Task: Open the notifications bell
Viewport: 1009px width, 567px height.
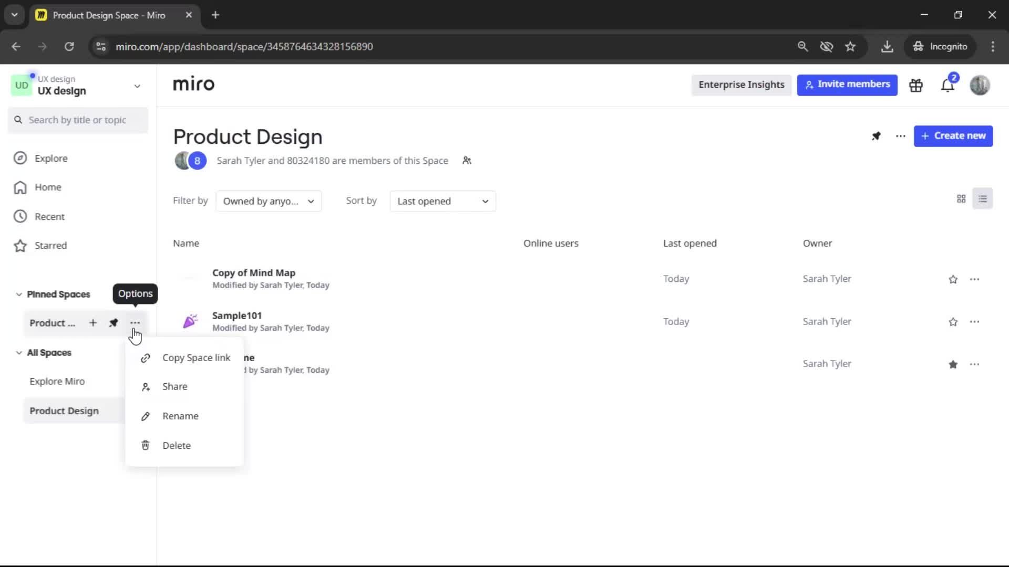Action: [x=948, y=85]
